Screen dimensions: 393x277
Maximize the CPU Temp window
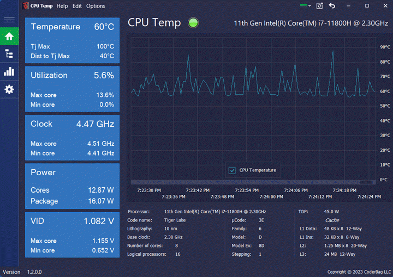tap(367, 6)
